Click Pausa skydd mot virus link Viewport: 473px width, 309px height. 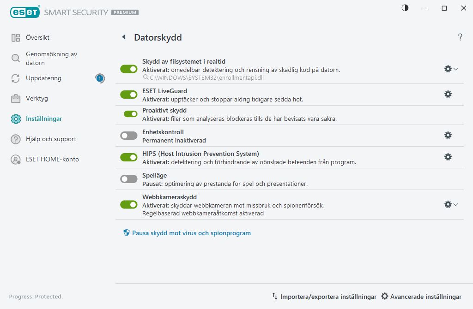click(x=191, y=233)
